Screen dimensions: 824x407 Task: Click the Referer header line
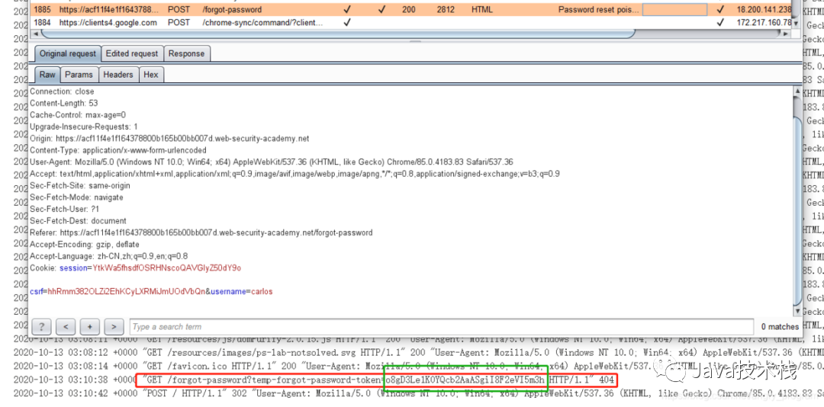click(201, 232)
